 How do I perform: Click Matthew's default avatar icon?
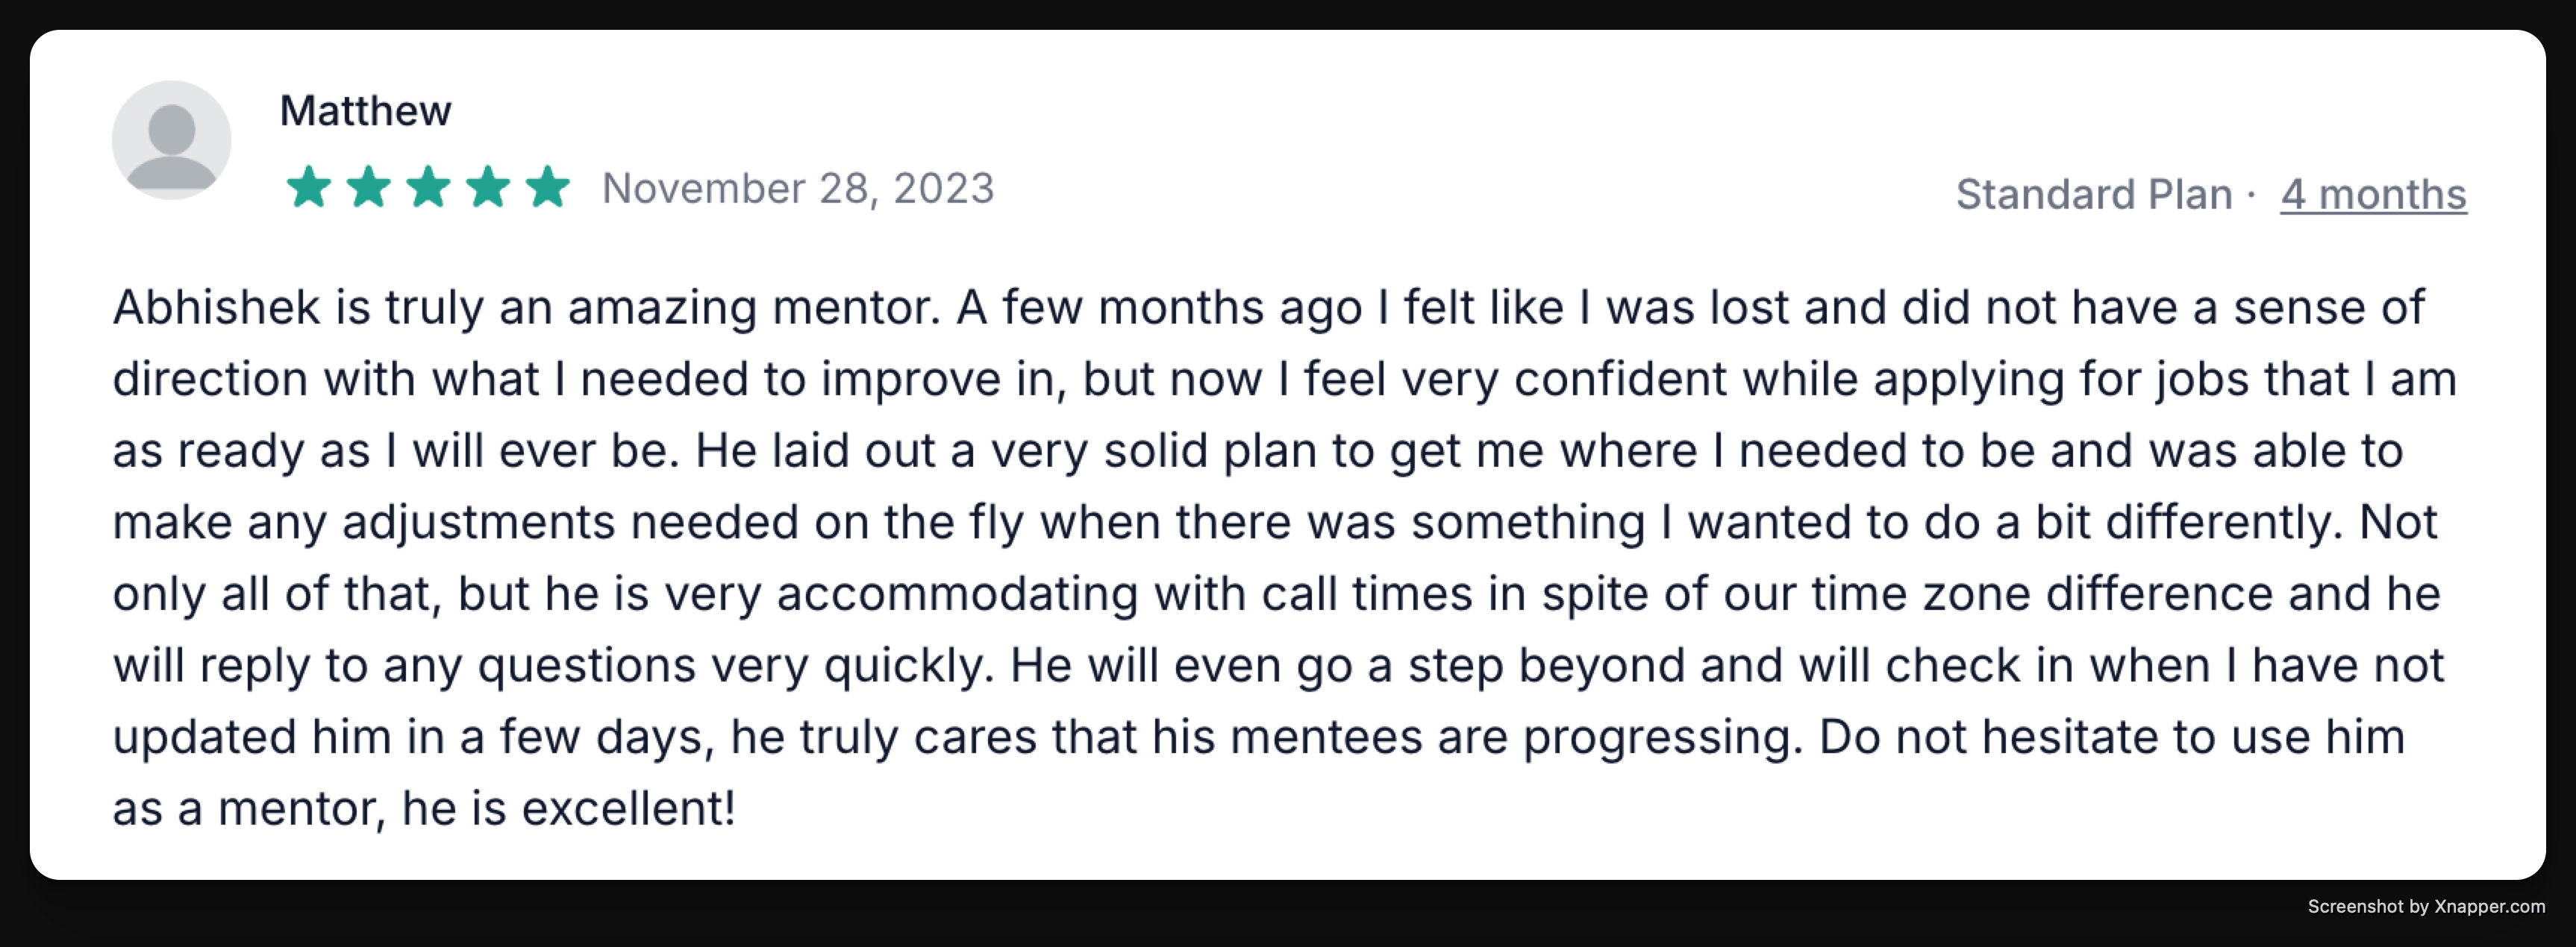coord(171,141)
